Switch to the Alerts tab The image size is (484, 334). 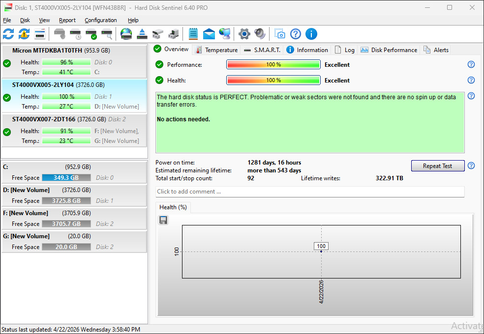pyautogui.click(x=436, y=50)
